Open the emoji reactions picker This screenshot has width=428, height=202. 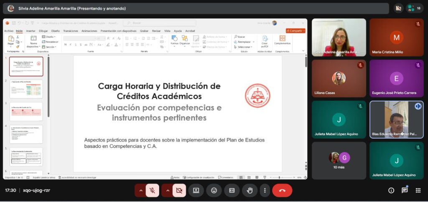(214, 190)
